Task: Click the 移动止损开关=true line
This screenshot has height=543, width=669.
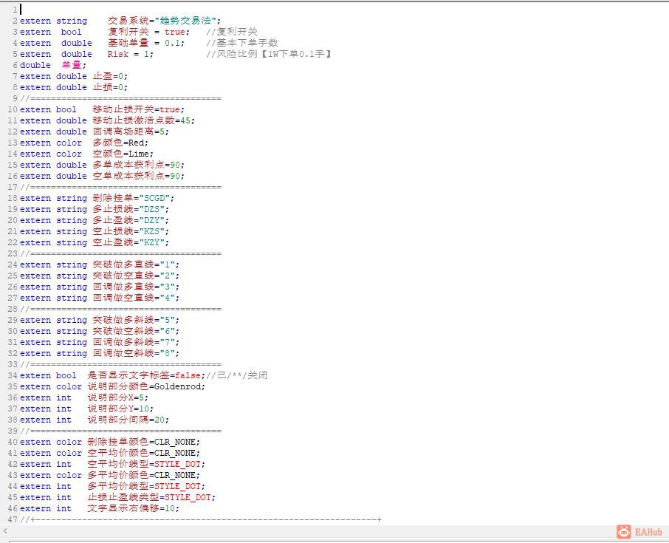Action: click(x=102, y=109)
